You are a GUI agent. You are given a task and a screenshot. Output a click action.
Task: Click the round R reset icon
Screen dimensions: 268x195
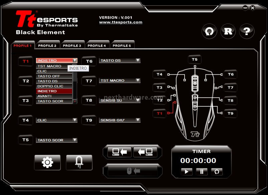click(228, 31)
